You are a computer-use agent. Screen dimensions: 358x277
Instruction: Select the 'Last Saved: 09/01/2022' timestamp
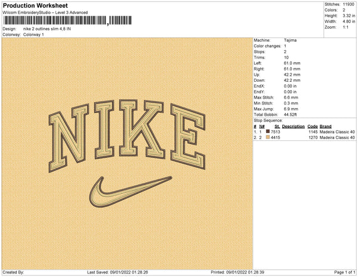[118, 272]
